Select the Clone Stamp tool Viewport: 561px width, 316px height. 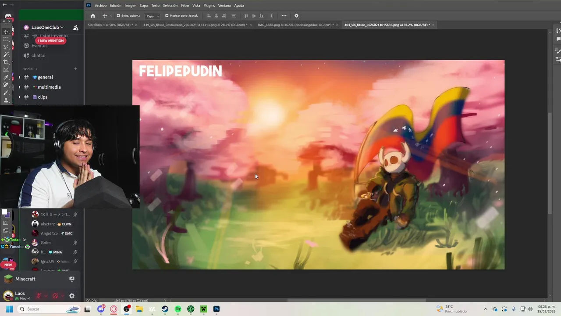(x=6, y=100)
